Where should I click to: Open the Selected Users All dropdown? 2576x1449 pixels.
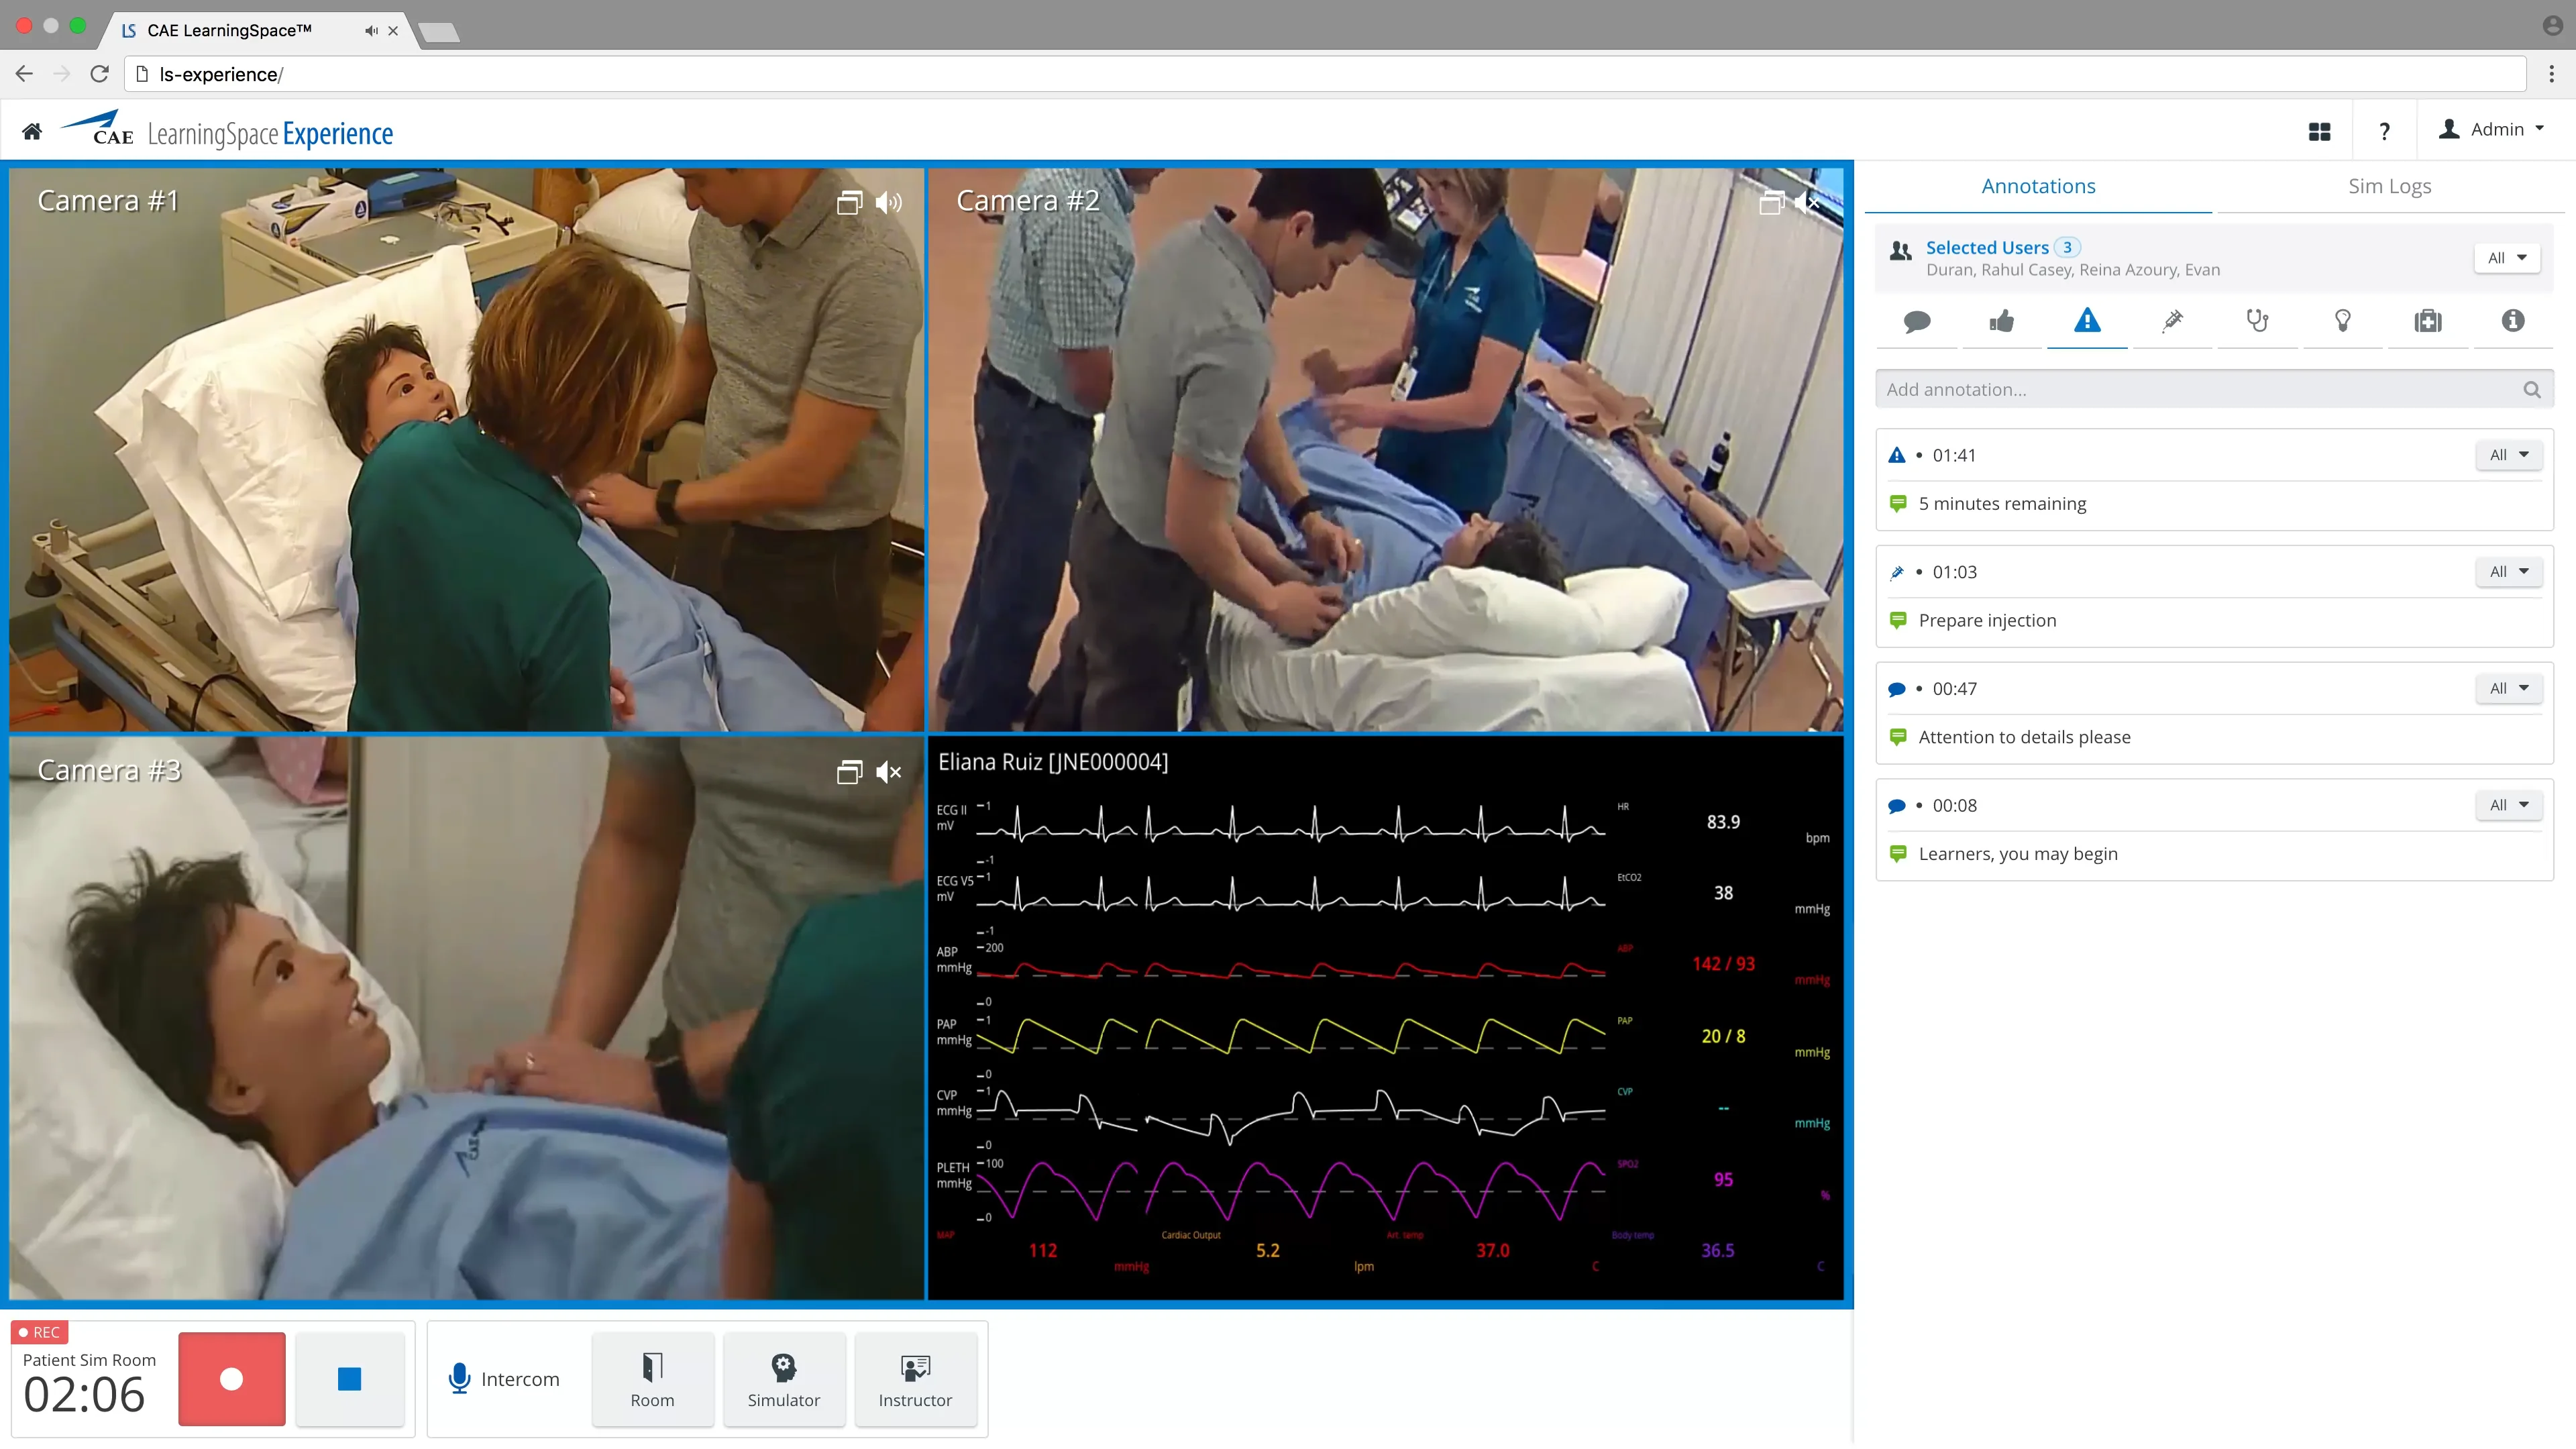coord(2507,258)
